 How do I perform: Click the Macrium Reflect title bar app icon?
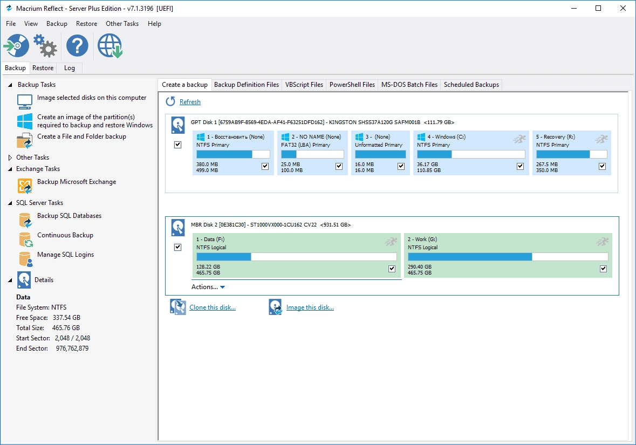pos(9,8)
